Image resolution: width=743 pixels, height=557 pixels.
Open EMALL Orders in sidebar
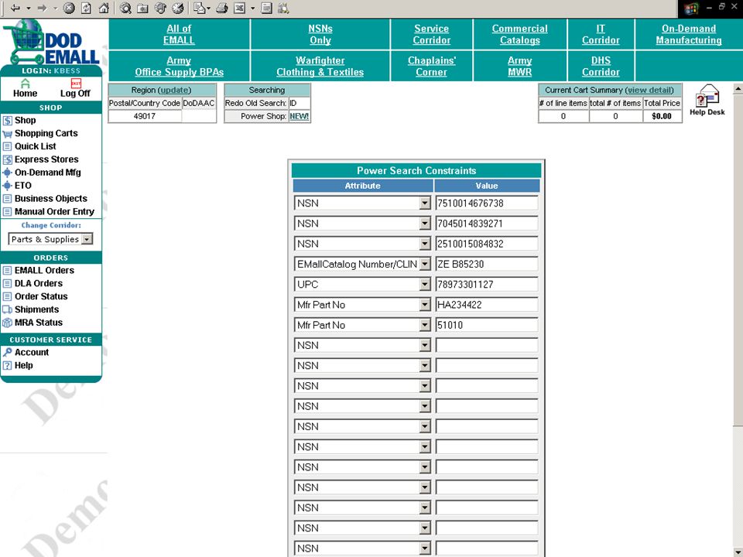tap(44, 271)
